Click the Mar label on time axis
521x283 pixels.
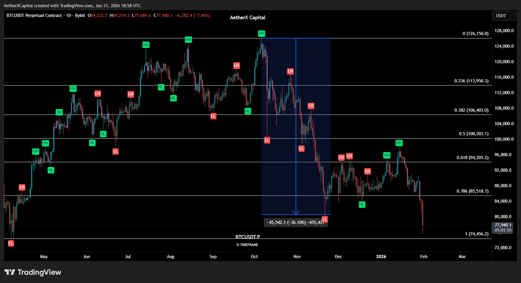462,257
